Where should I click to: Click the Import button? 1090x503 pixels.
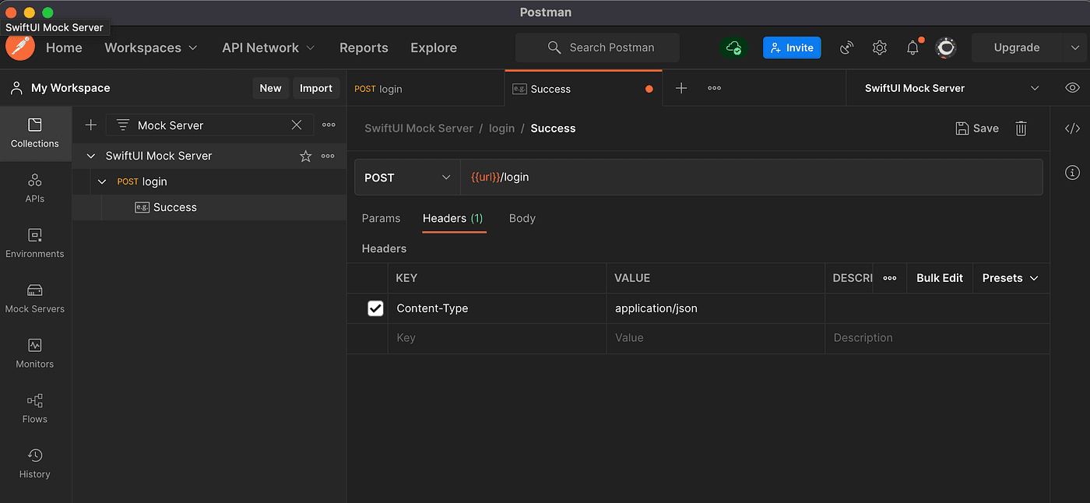click(316, 88)
